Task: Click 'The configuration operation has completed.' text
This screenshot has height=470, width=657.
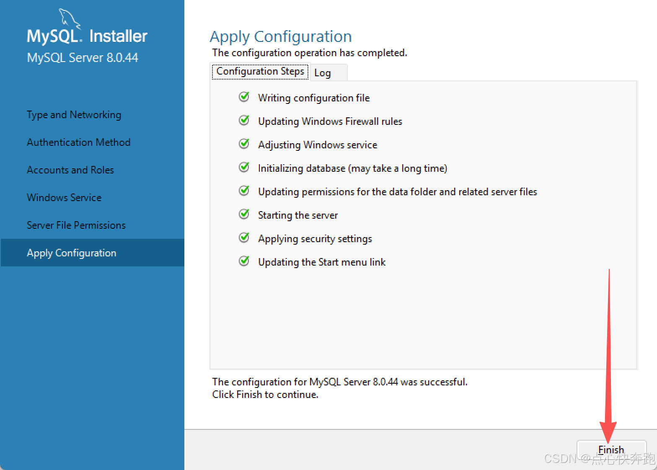Action: pos(310,53)
